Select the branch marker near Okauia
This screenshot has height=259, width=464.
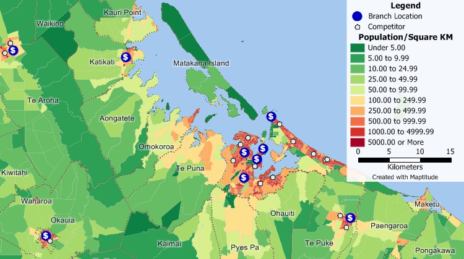click(46, 236)
